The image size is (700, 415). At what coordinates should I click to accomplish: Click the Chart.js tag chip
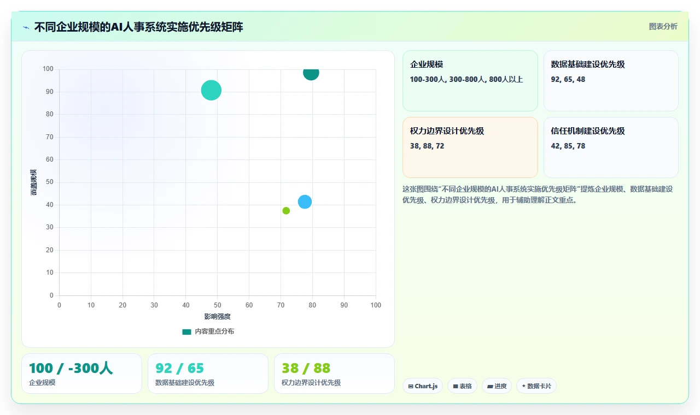(423, 386)
